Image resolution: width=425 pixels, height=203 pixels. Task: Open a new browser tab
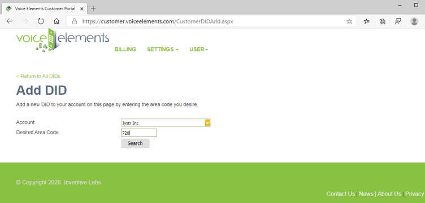tap(93, 8)
